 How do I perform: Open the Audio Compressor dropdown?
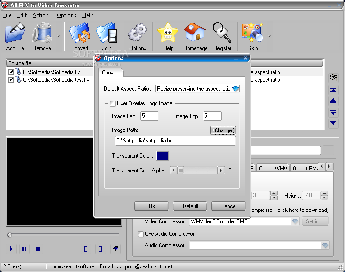(x=325, y=245)
